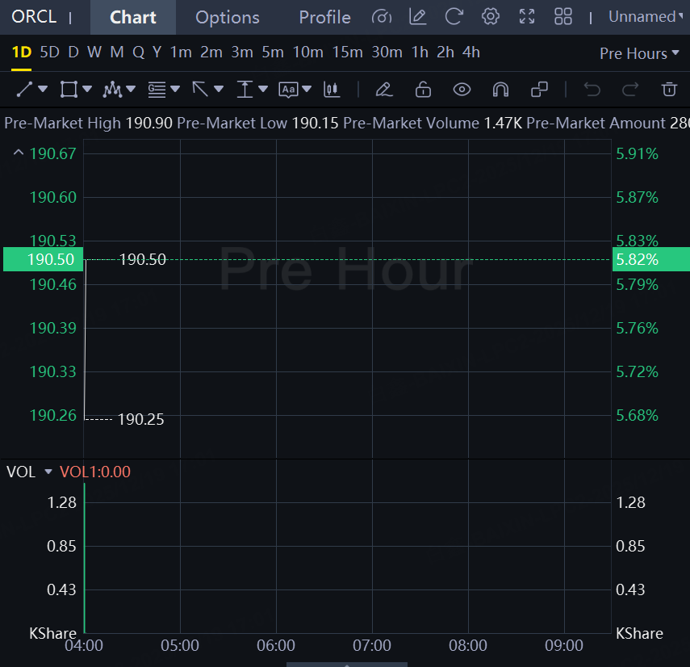Viewport: 690px width, 667px height.
Task: Select the 1D timeframe
Action: point(22,52)
